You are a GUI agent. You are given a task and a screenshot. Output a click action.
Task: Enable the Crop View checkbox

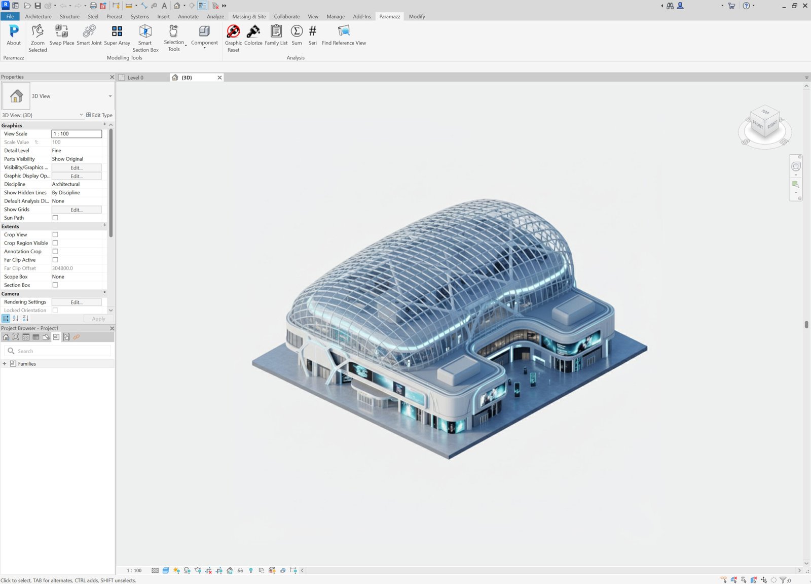(55, 235)
